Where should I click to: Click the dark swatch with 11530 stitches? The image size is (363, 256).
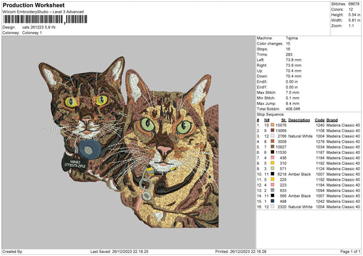[x=273, y=152]
